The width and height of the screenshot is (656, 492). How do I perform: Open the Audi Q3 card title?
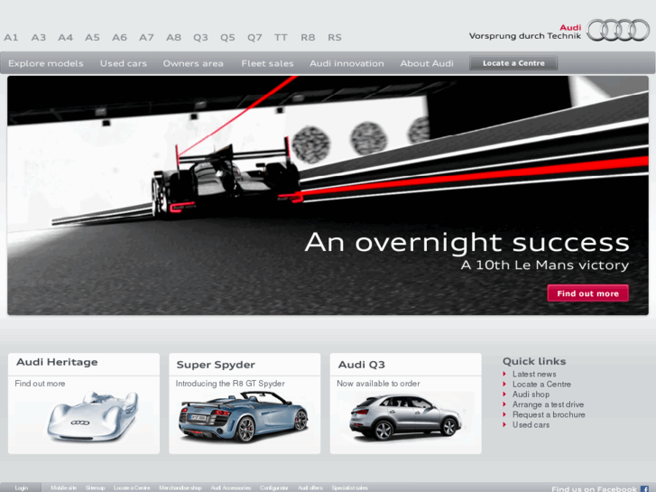(362, 365)
